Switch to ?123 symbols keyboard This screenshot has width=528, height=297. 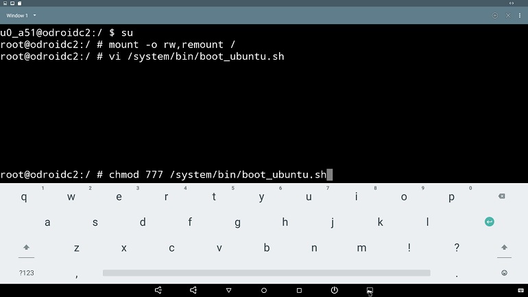point(26,273)
